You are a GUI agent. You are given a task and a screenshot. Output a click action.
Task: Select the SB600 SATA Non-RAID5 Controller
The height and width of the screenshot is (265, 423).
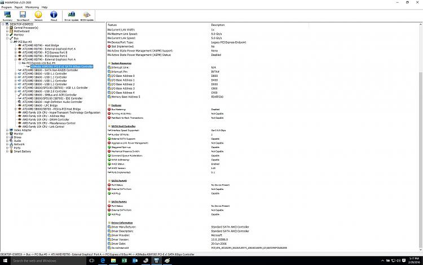[x=50, y=70]
